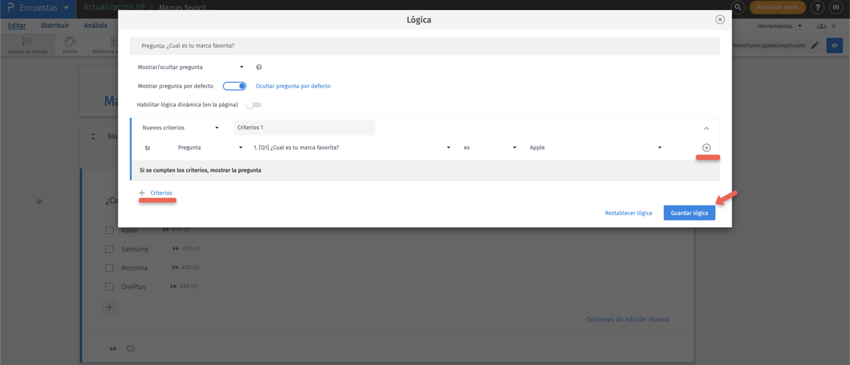
Task: Click the Samsung option text
Action: click(135, 249)
